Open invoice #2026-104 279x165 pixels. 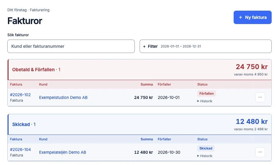(20, 149)
